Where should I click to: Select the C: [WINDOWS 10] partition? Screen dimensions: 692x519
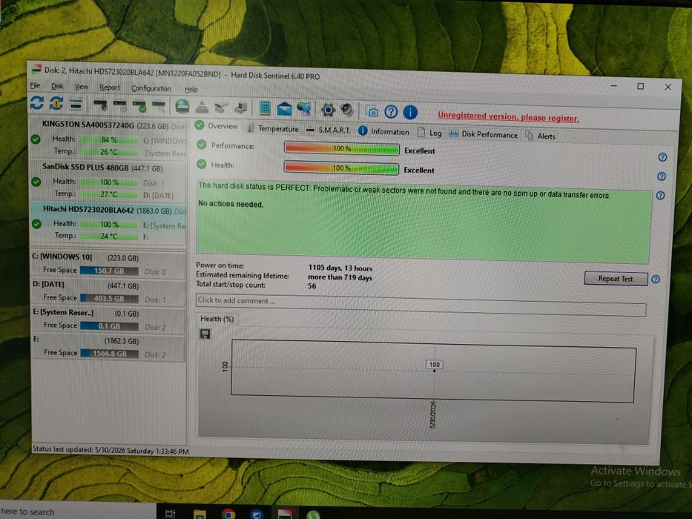(x=108, y=264)
